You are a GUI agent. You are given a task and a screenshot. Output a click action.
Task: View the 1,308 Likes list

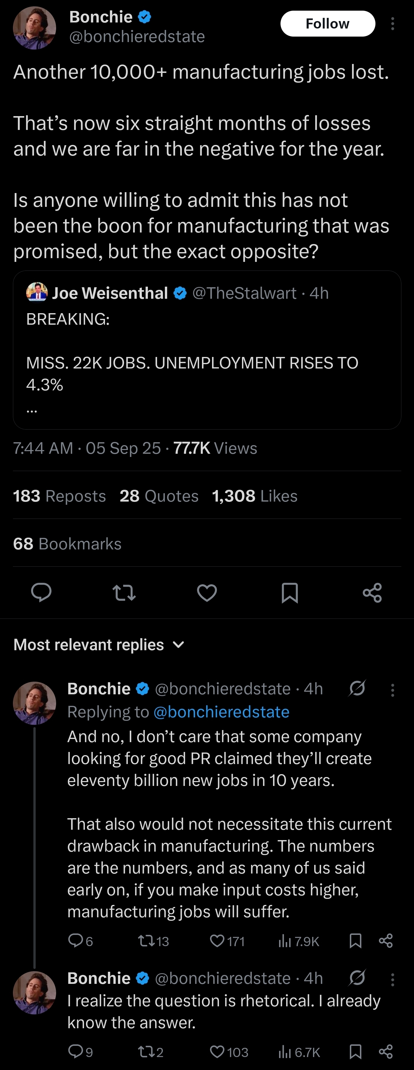coord(255,496)
